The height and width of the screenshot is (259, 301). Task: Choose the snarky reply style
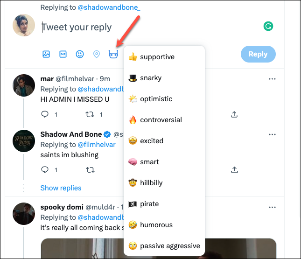tap(164, 78)
